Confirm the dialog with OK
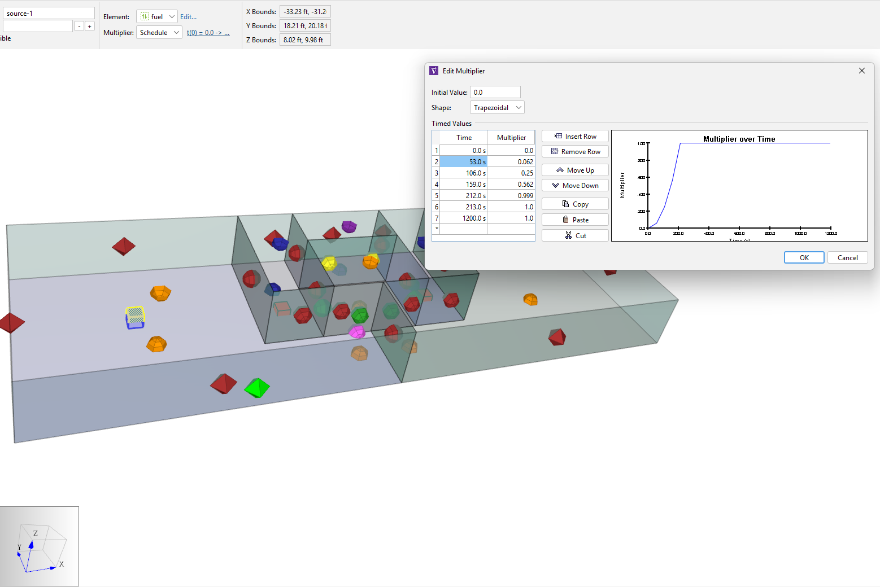 [x=804, y=258]
